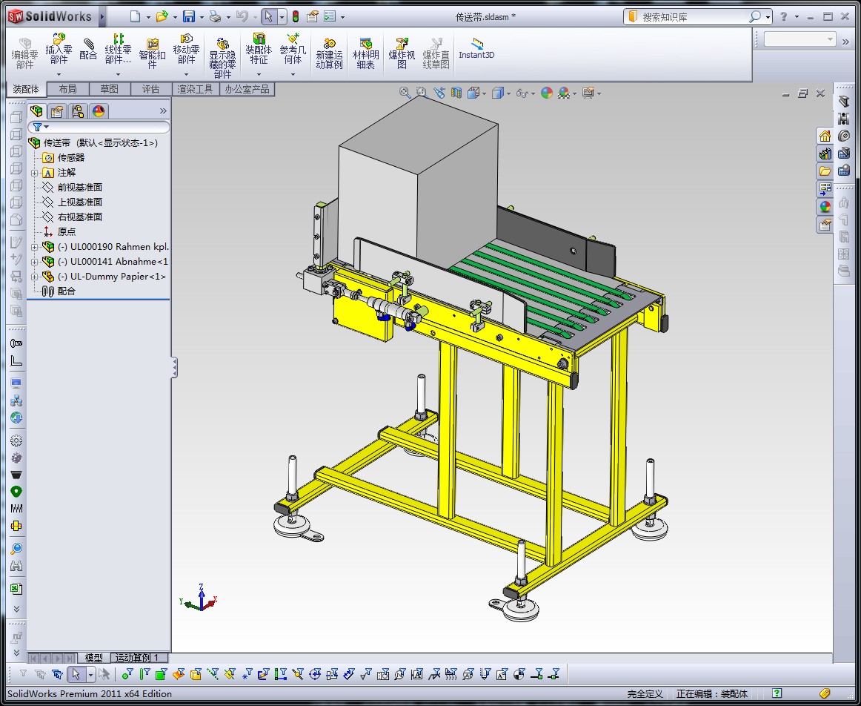Click Linear Component Pattern (线性零部件) icon

coord(118,48)
